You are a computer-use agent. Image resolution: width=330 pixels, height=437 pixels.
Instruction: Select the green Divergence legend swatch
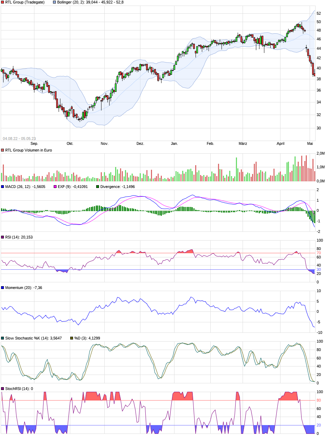(97, 187)
